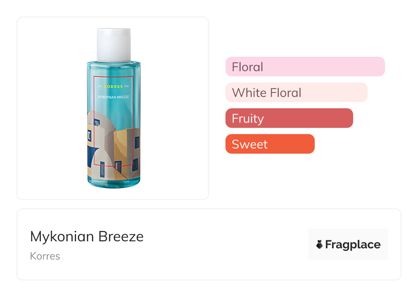The width and height of the screenshot is (418, 297).
Task: Click the Fruity accord bar
Action: click(x=289, y=118)
